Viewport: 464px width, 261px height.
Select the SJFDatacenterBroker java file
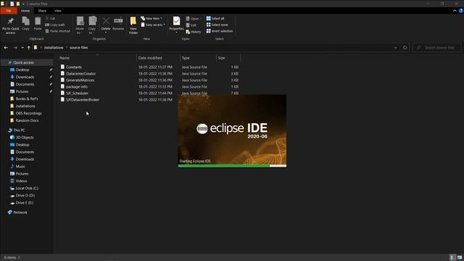pos(82,100)
